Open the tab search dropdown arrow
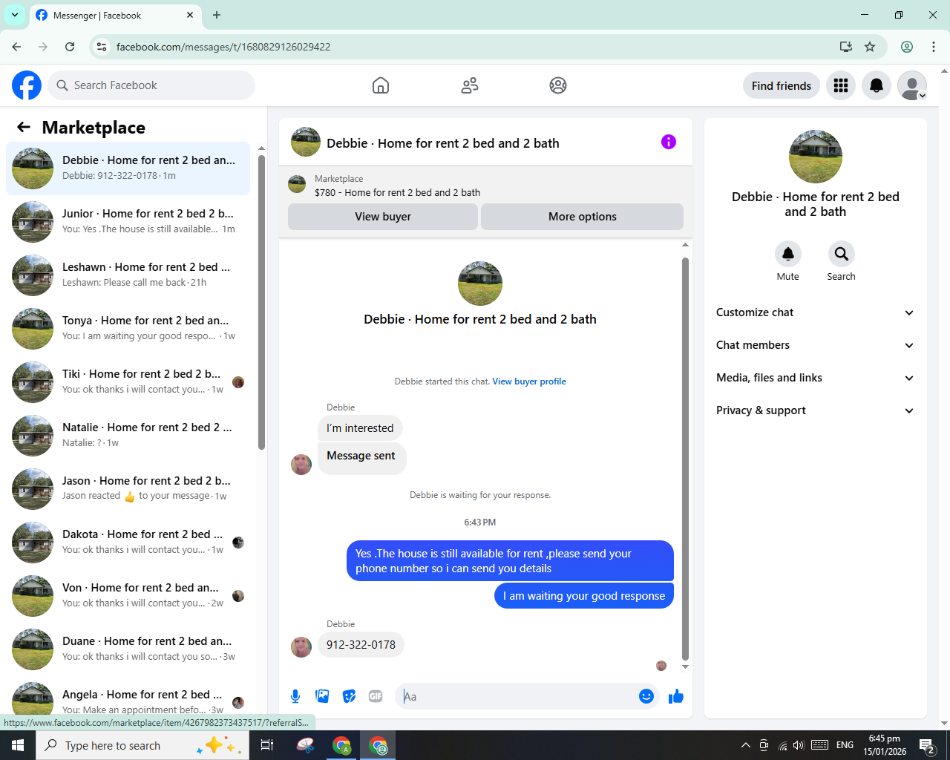This screenshot has height=760, width=950. [x=15, y=15]
